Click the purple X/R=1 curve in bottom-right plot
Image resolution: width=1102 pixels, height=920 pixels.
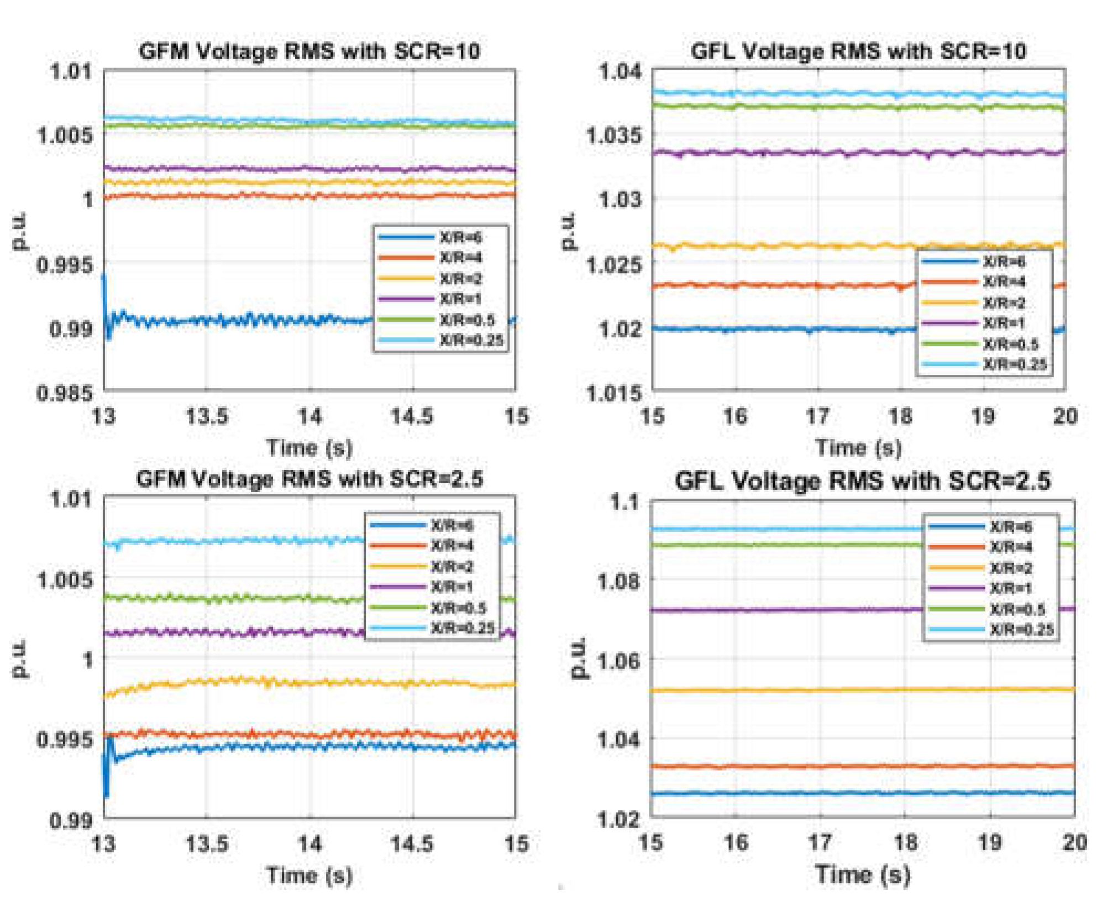tap(774, 610)
